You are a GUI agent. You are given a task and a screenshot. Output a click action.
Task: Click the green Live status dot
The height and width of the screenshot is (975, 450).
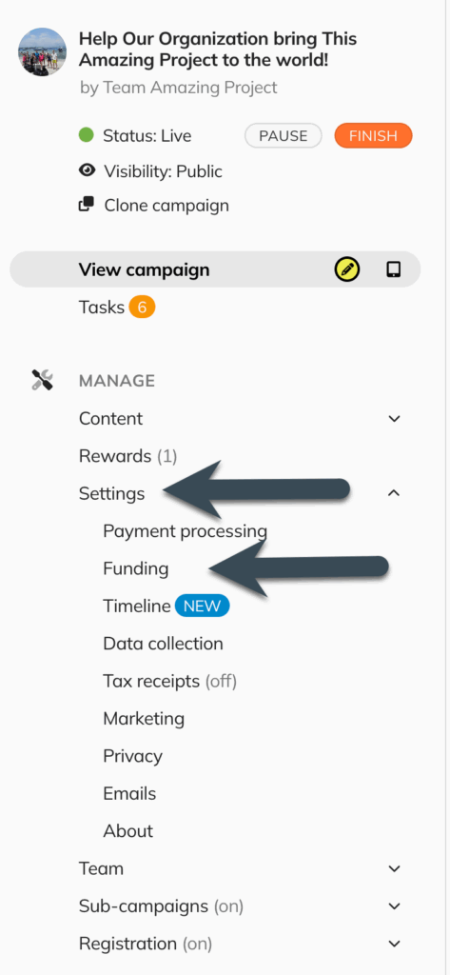pyautogui.click(x=87, y=135)
